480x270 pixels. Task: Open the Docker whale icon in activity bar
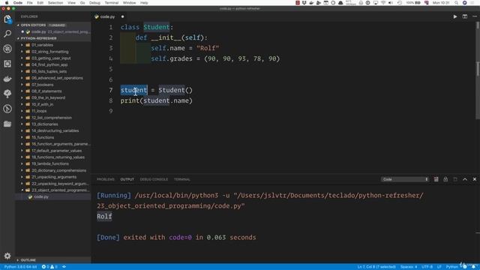click(x=7, y=79)
